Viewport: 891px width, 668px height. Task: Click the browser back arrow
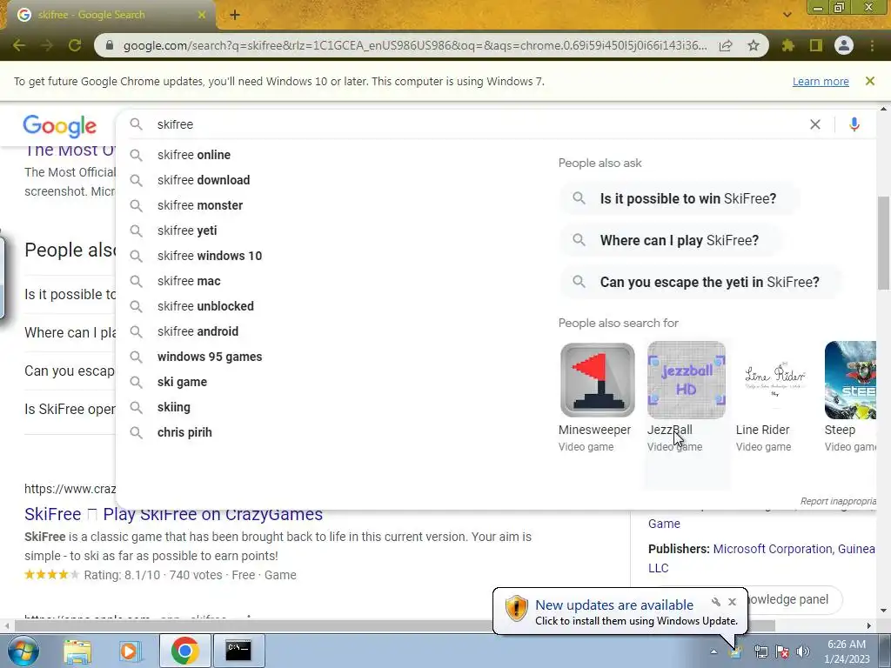tap(19, 45)
